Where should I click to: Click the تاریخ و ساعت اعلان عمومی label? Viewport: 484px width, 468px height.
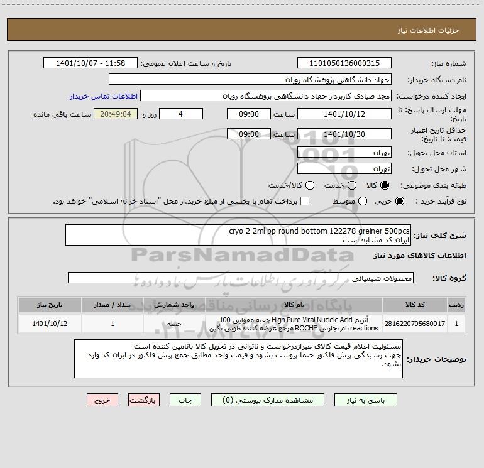click(x=186, y=64)
